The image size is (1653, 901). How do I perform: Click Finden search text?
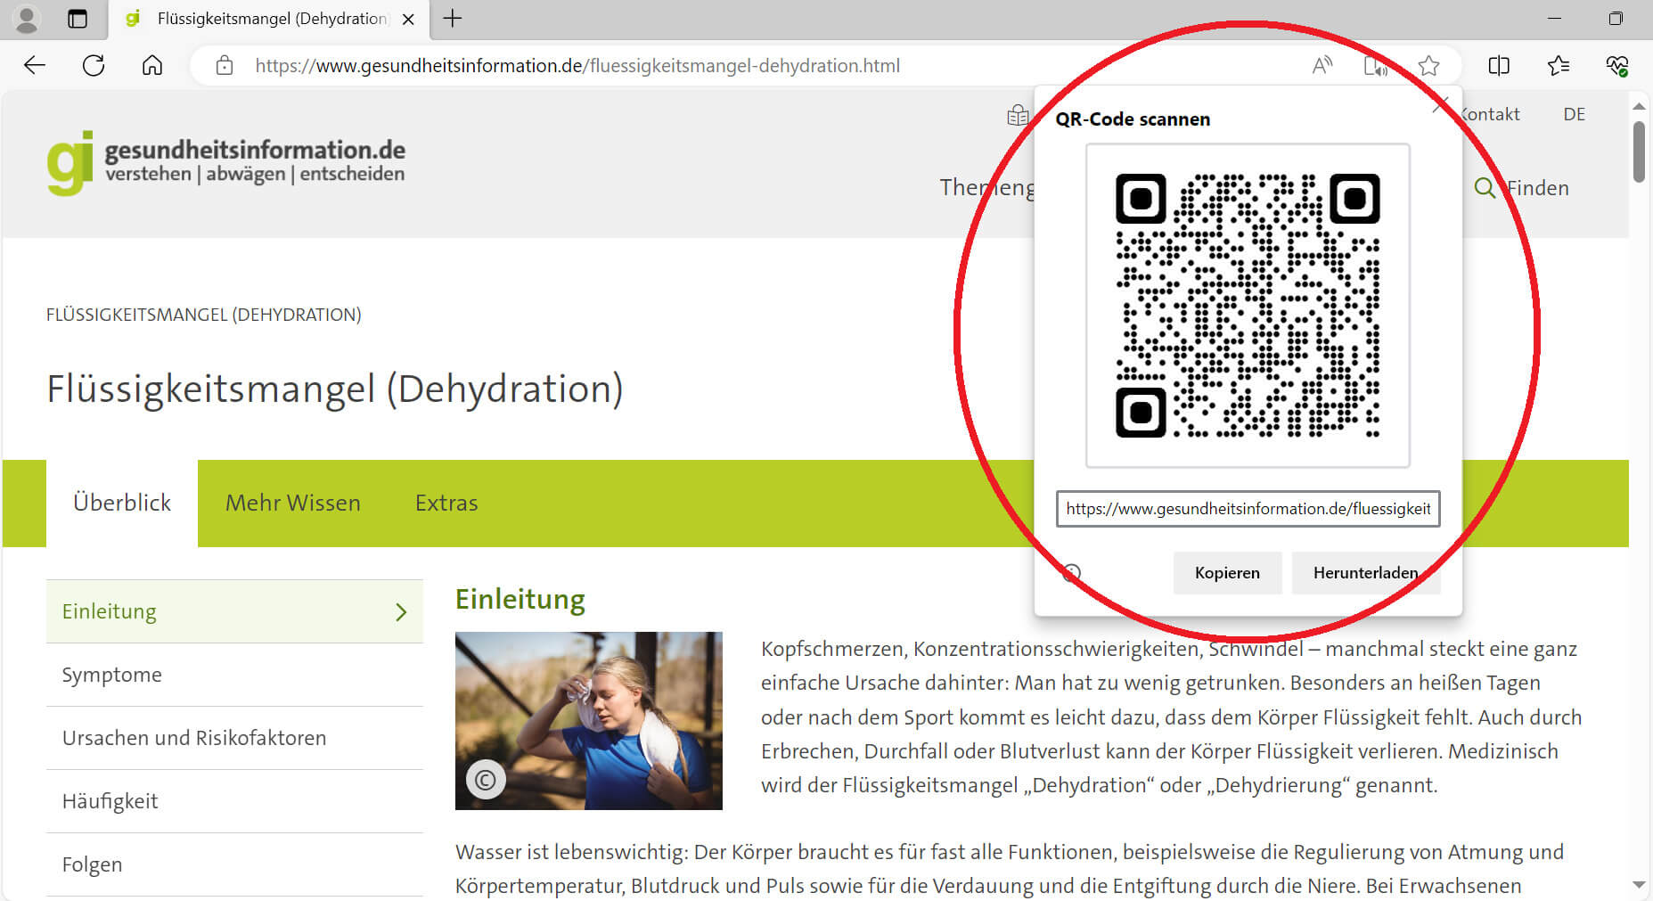[1537, 188]
